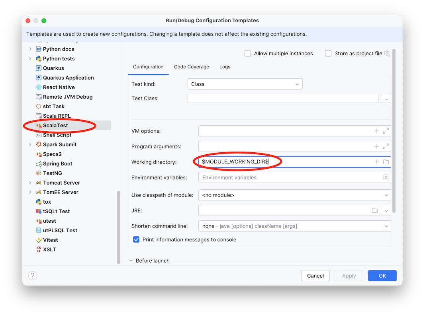This screenshot has width=425, height=315.
Task: Select Spring Boot in the template list
Action: [x=57, y=163]
